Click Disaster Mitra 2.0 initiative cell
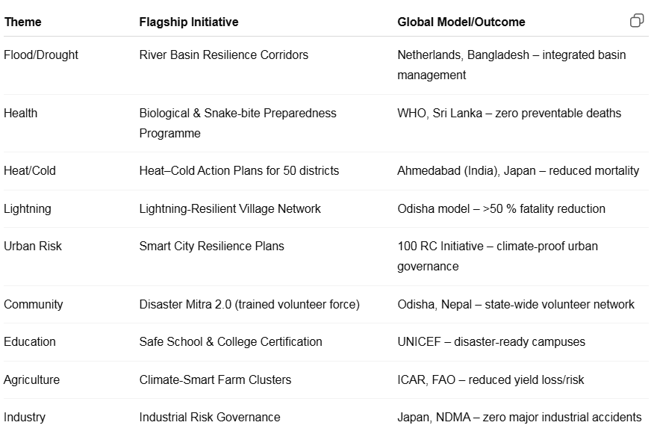654x440 pixels. coord(249,305)
